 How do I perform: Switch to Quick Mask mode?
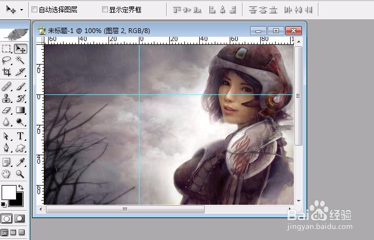20,219
